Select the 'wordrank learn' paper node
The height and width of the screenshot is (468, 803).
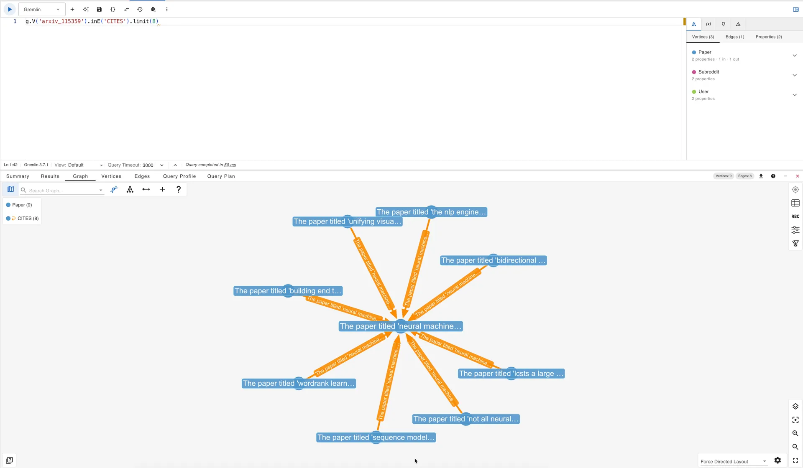click(299, 384)
